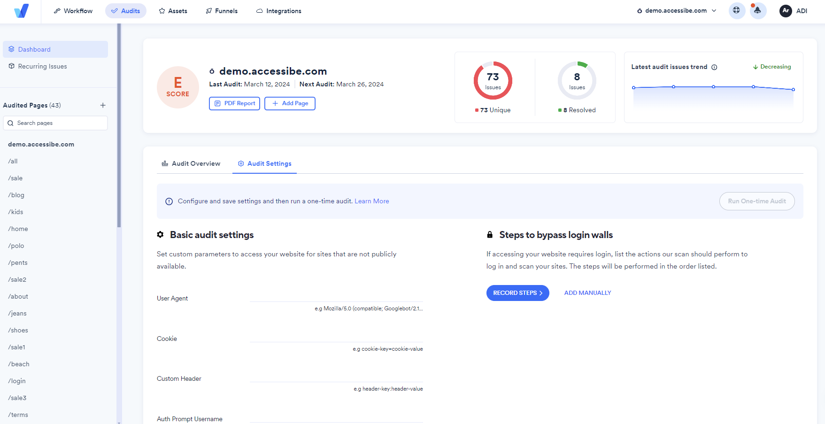The image size is (825, 424).
Task: Select the /sale1 page
Action: point(16,347)
